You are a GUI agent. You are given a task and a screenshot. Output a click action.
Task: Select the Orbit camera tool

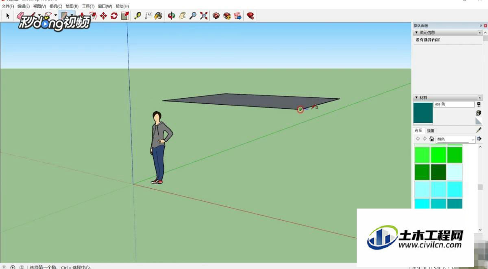pos(172,16)
